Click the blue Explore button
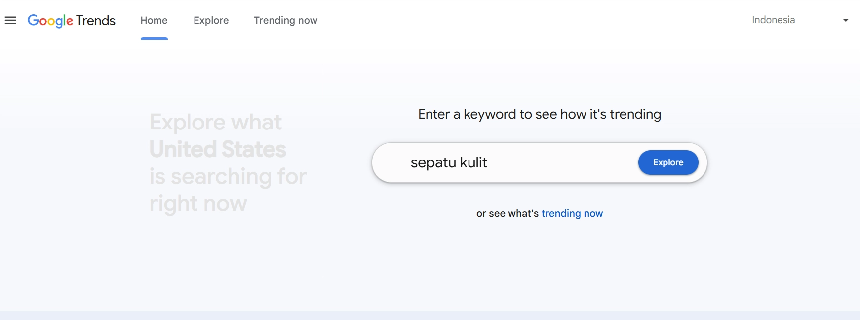 click(x=668, y=162)
